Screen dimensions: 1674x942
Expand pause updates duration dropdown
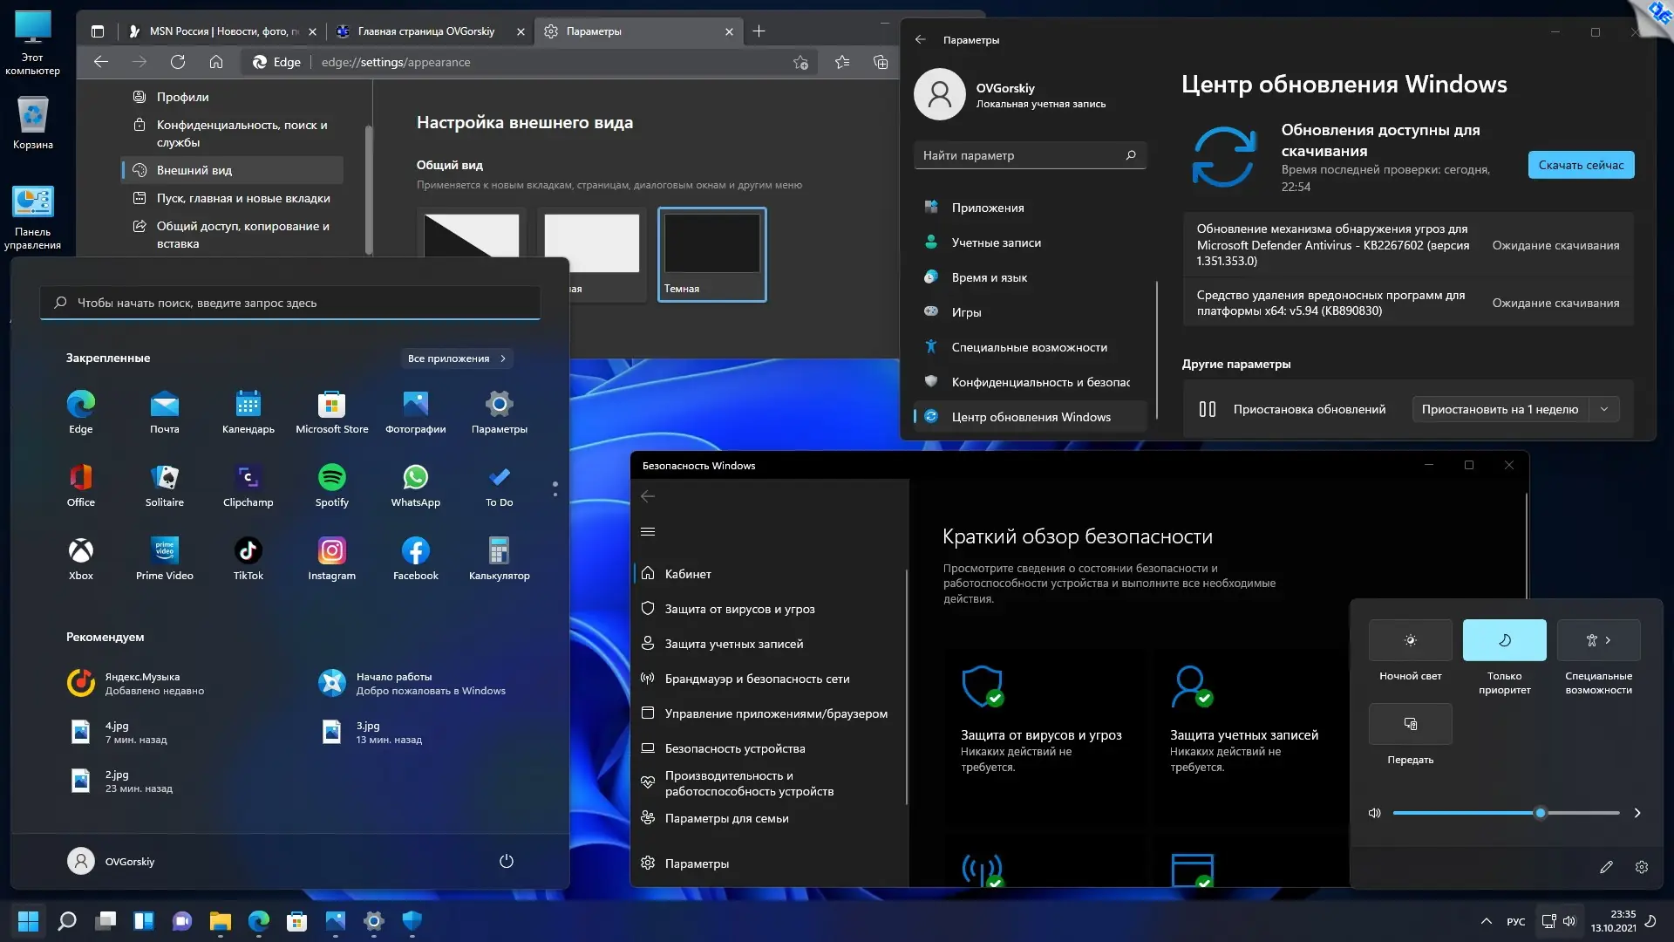(x=1603, y=409)
